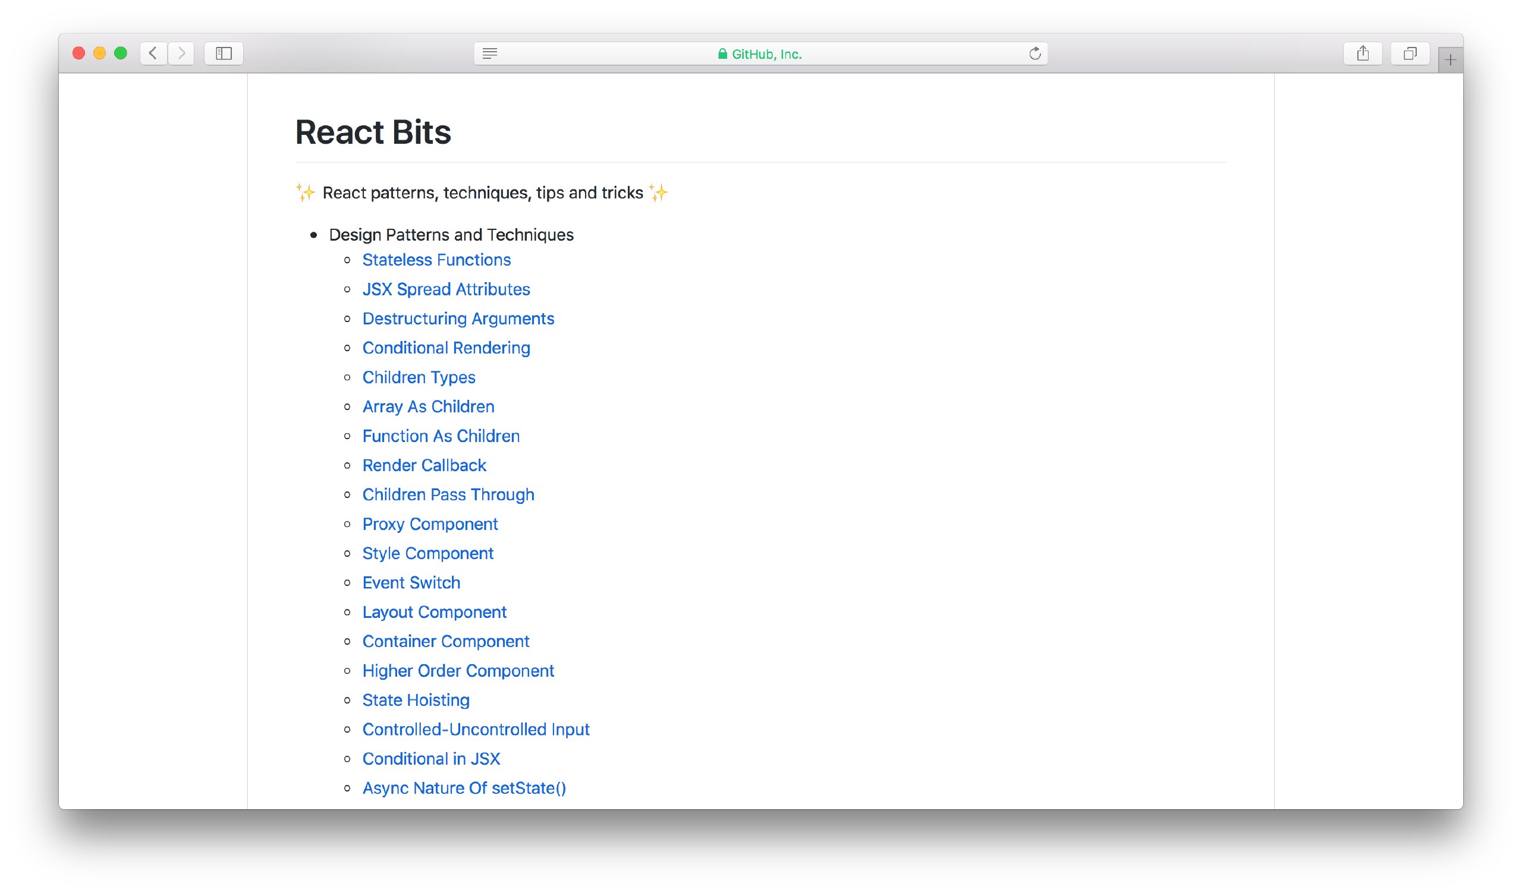
Task: Go forward with the Safari forward arrow
Action: pos(181,53)
